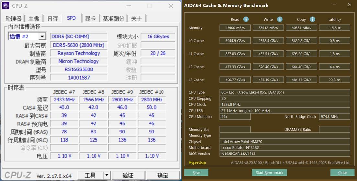Click the BIOS Version N162BGARLLKV1313
The height and width of the screenshot is (181, 357).
point(285,154)
